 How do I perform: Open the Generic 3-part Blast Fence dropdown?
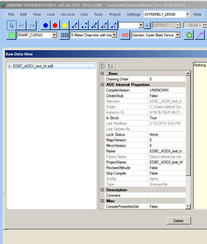click(178, 35)
